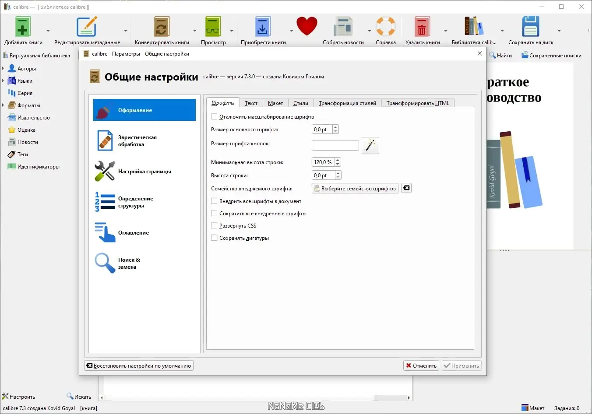Screen dimensions: 592x414
Task: Open Help lifebuoy icon
Action: coord(386,27)
